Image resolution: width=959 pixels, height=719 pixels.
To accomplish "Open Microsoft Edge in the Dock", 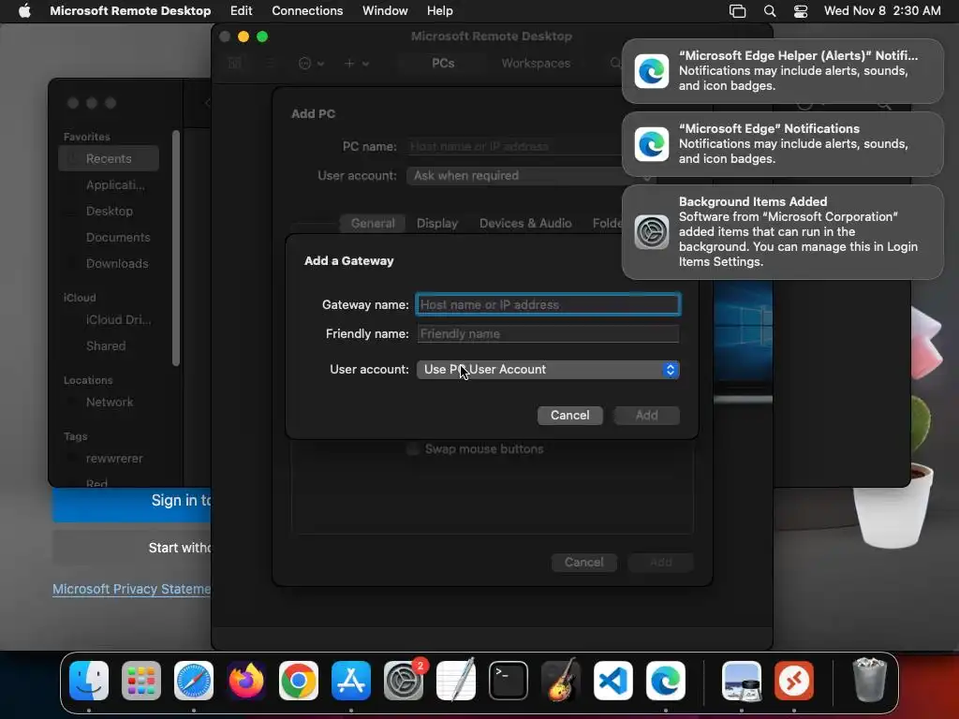I will coord(666,680).
